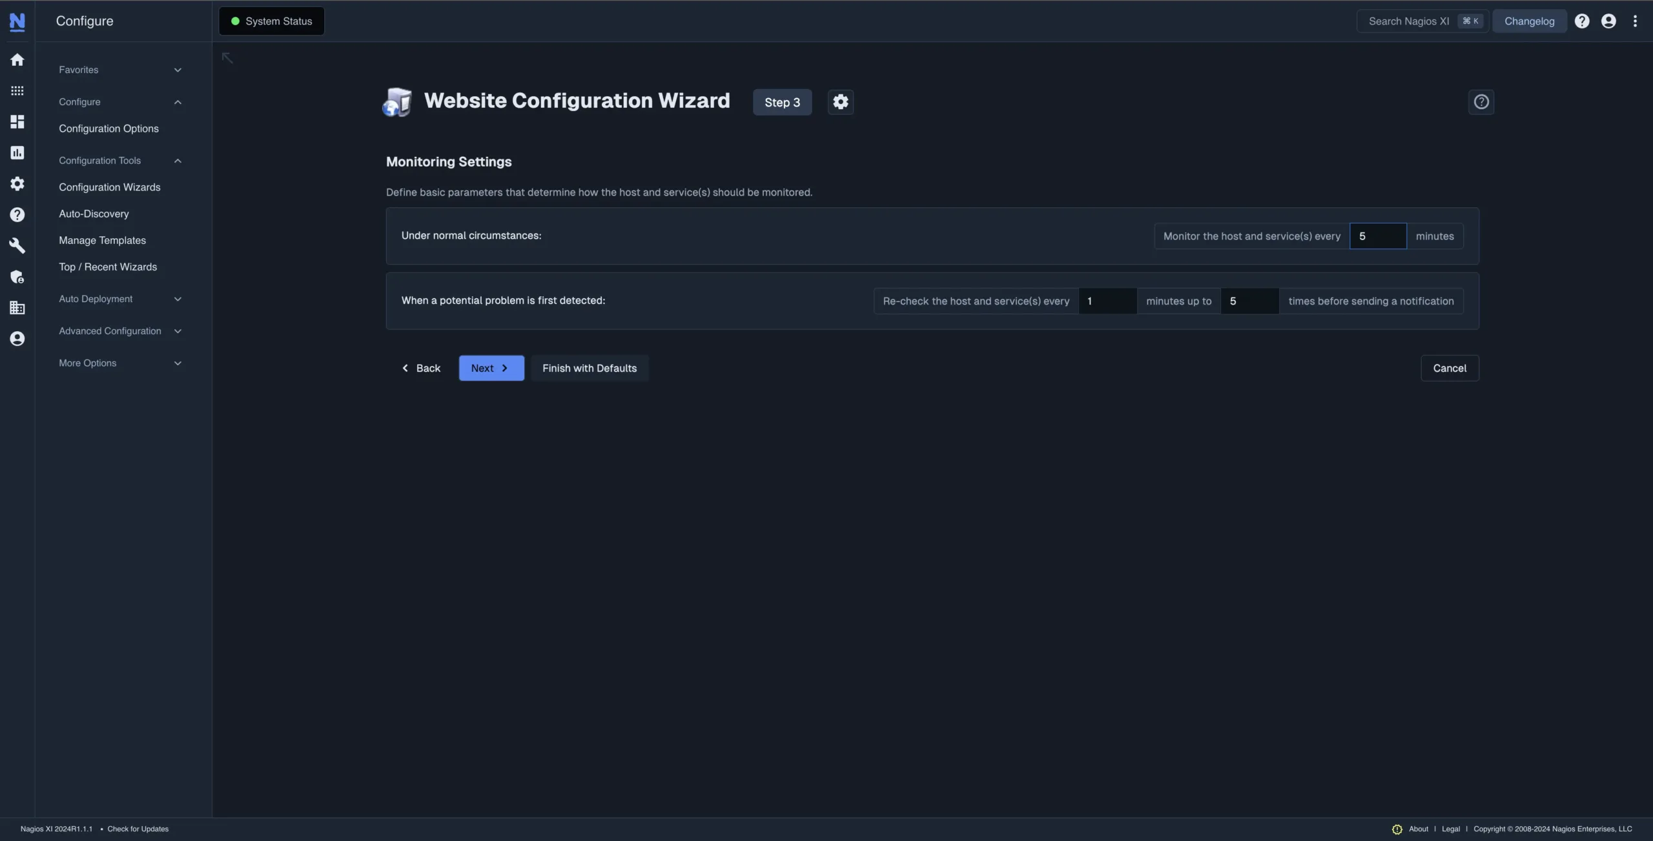Open the user account icon top right
The height and width of the screenshot is (841, 1653).
(x=1608, y=21)
